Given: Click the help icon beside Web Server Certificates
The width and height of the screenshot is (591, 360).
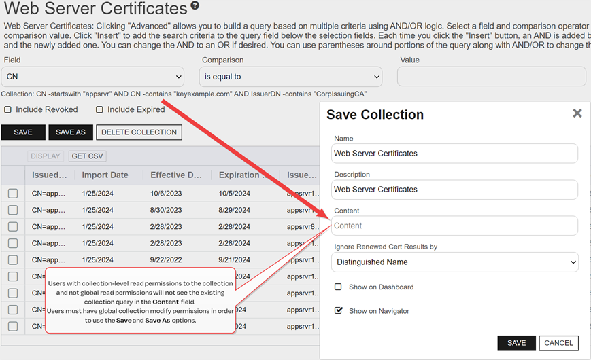Looking at the screenshot, I should tap(195, 6).
